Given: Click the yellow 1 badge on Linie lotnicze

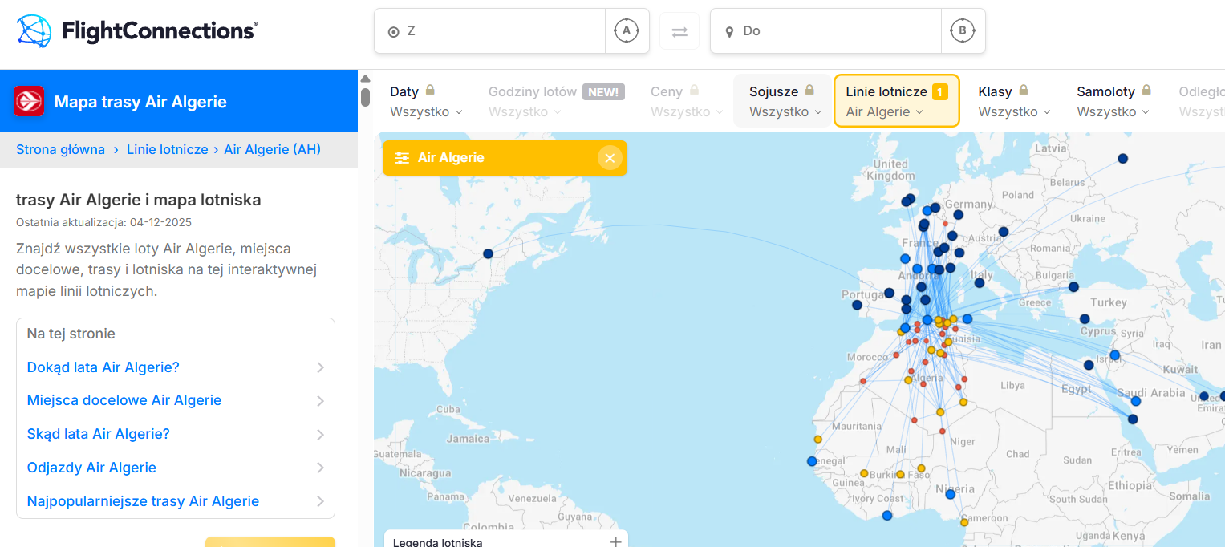Looking at the screenshot, I should click(x=940, y=92).
